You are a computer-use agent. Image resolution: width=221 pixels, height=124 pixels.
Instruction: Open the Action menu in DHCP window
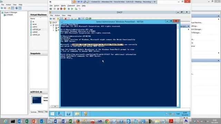click(x=57, y=15)
